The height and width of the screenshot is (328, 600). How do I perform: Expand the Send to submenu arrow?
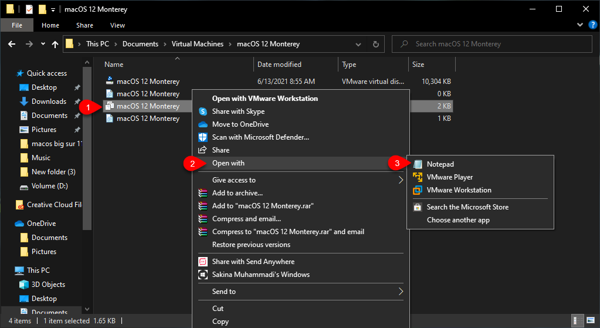401,292
